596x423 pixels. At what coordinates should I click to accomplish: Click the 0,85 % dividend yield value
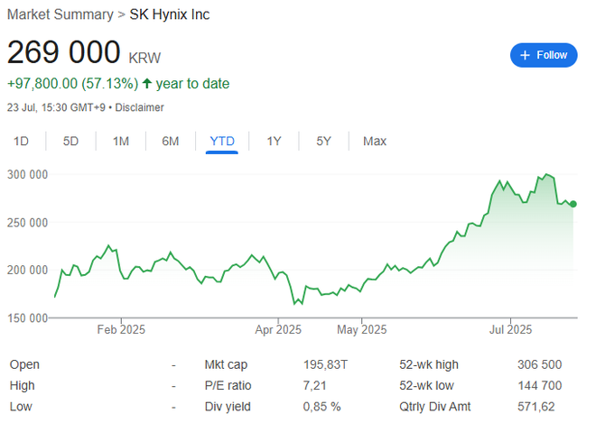[x=321, y=407]
